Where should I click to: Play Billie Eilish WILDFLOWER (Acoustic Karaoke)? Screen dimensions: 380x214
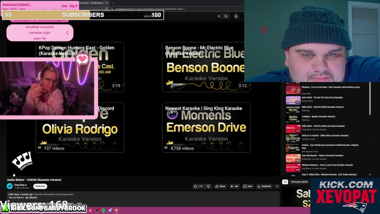click(x=323, y=126)
